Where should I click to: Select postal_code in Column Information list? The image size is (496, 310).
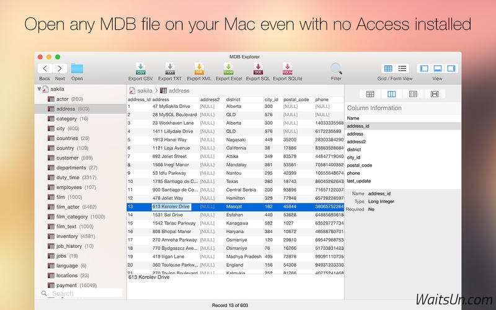[x=402, y=165]
